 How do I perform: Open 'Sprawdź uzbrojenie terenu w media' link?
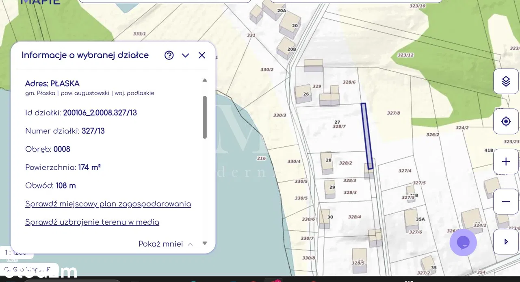point(92,222)
